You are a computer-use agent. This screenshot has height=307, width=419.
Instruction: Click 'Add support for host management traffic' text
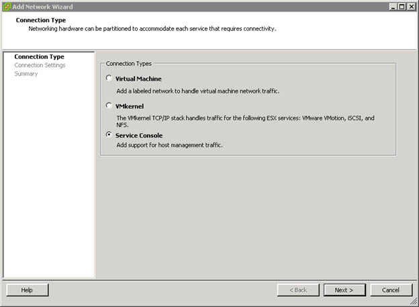[169, 145]
